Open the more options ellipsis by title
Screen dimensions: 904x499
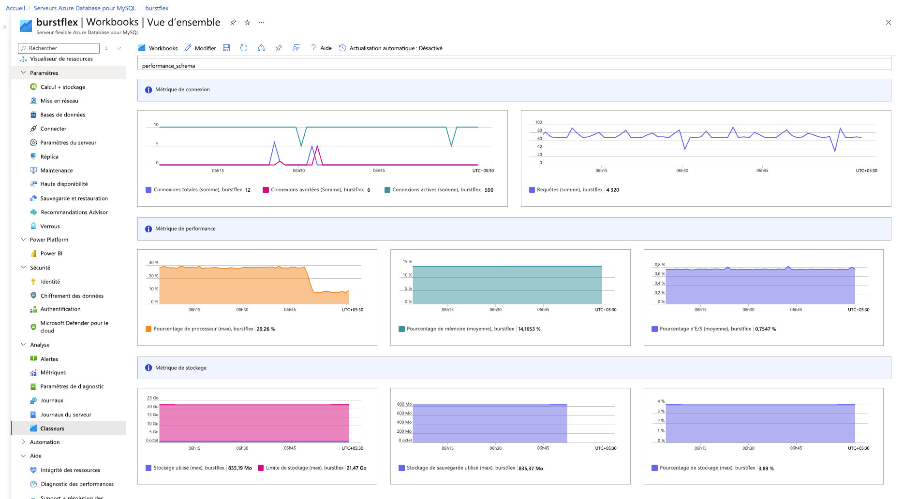click(x=261, y=23)
